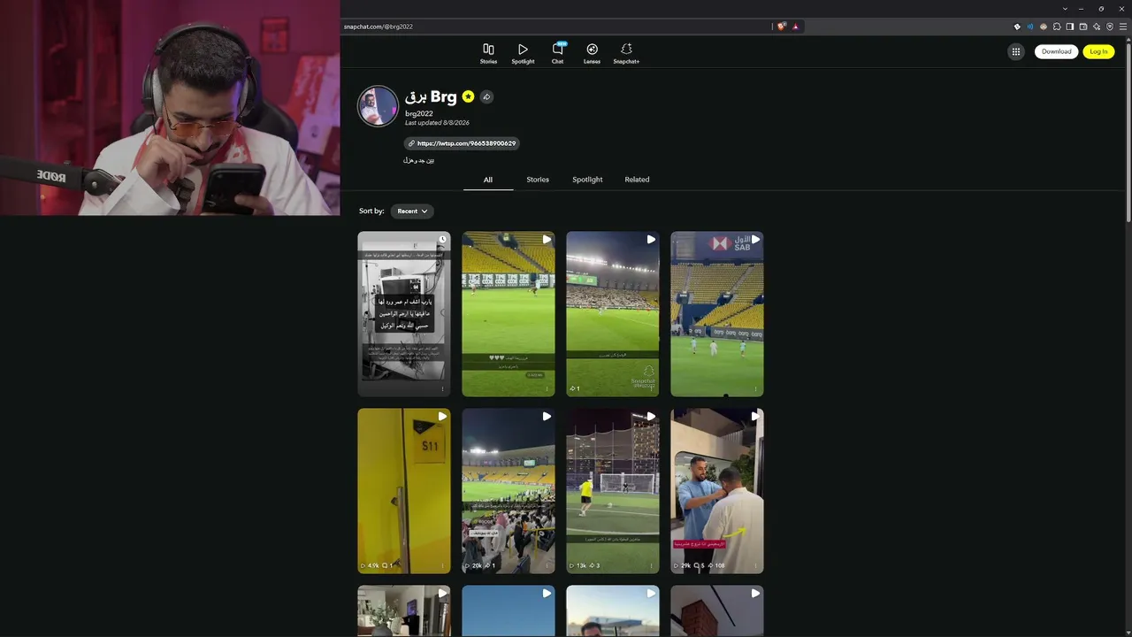Open more options on the S11 door video
This screenshot has width=1132, height=637.
point(443,565)
